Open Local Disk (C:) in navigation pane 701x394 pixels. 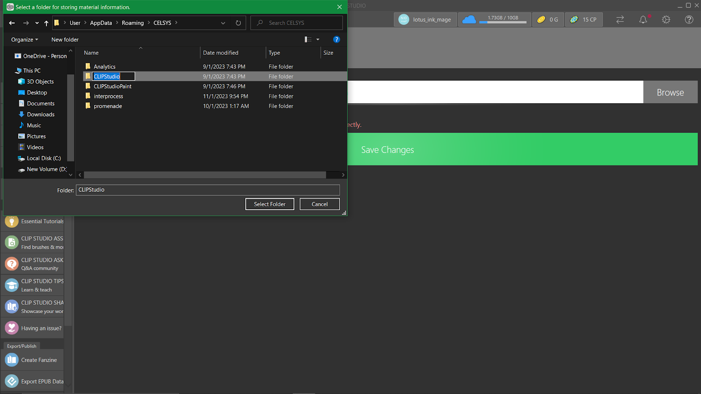pyautogui.click(x=39, y=158)
